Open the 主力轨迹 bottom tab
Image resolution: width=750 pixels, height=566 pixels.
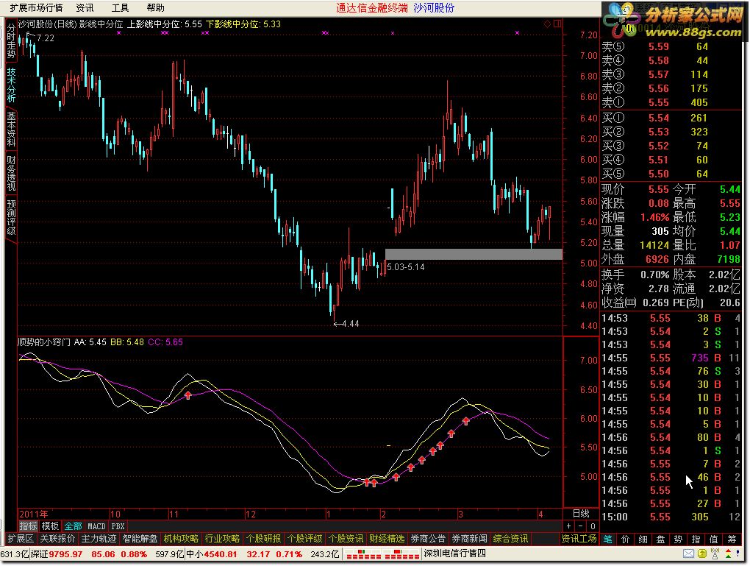[x=99, y=539]
